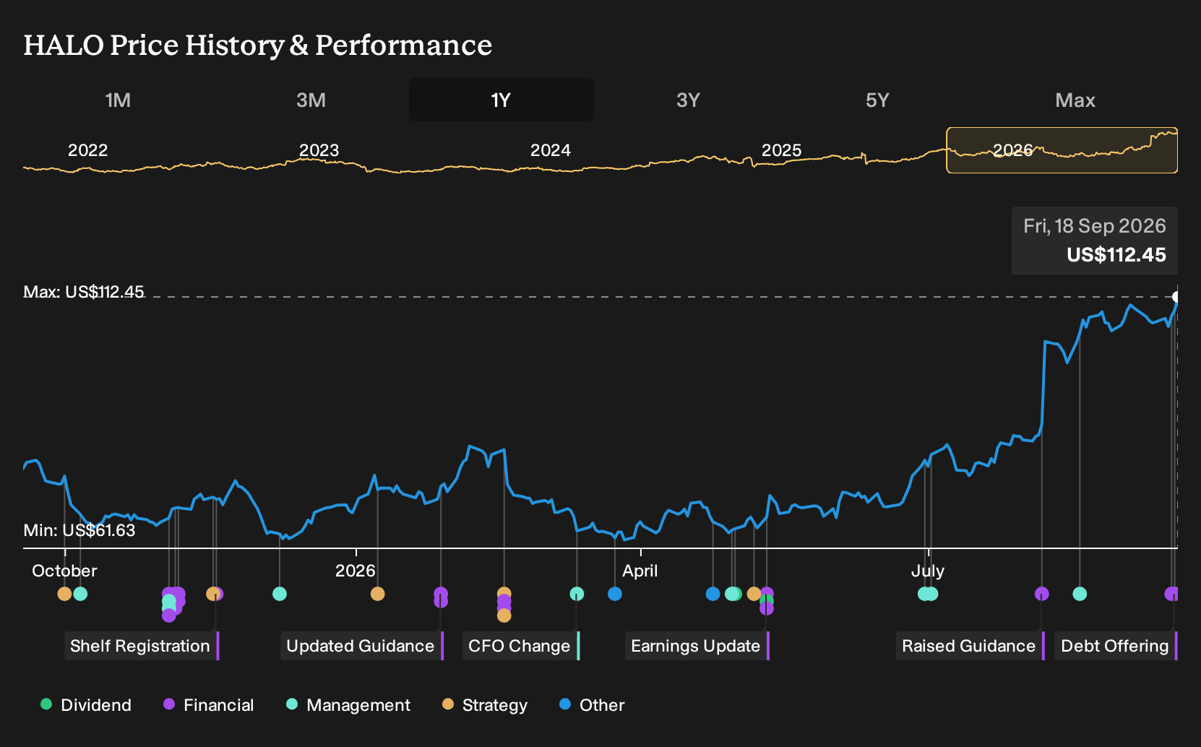Screen dimensions: 1201x747
Task: Click the purple marker above Raised Guidance label
Action: (x=1041, y=594)
